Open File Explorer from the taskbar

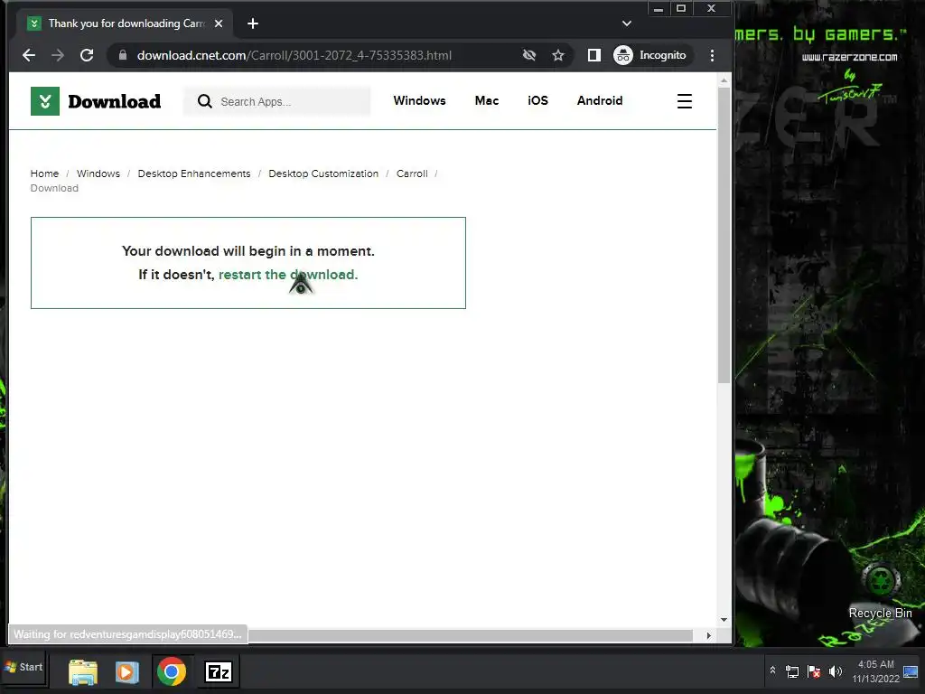click(82, 672)
